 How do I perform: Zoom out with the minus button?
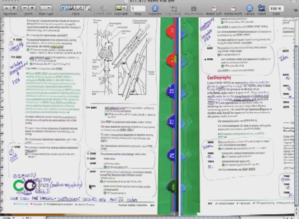coord(25,8)
